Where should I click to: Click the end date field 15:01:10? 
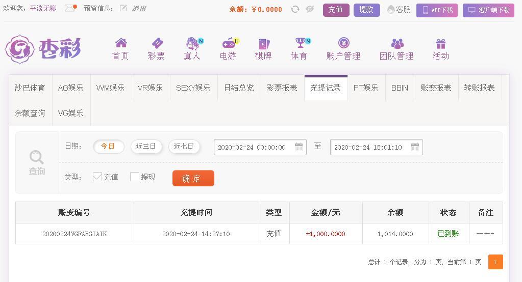coord(376,147)
